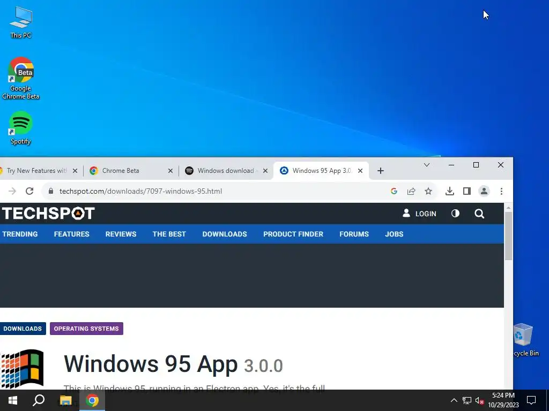The image size is (549, 411).
Task: Open Windows Start menu
Action: click(x=13, y=400)
